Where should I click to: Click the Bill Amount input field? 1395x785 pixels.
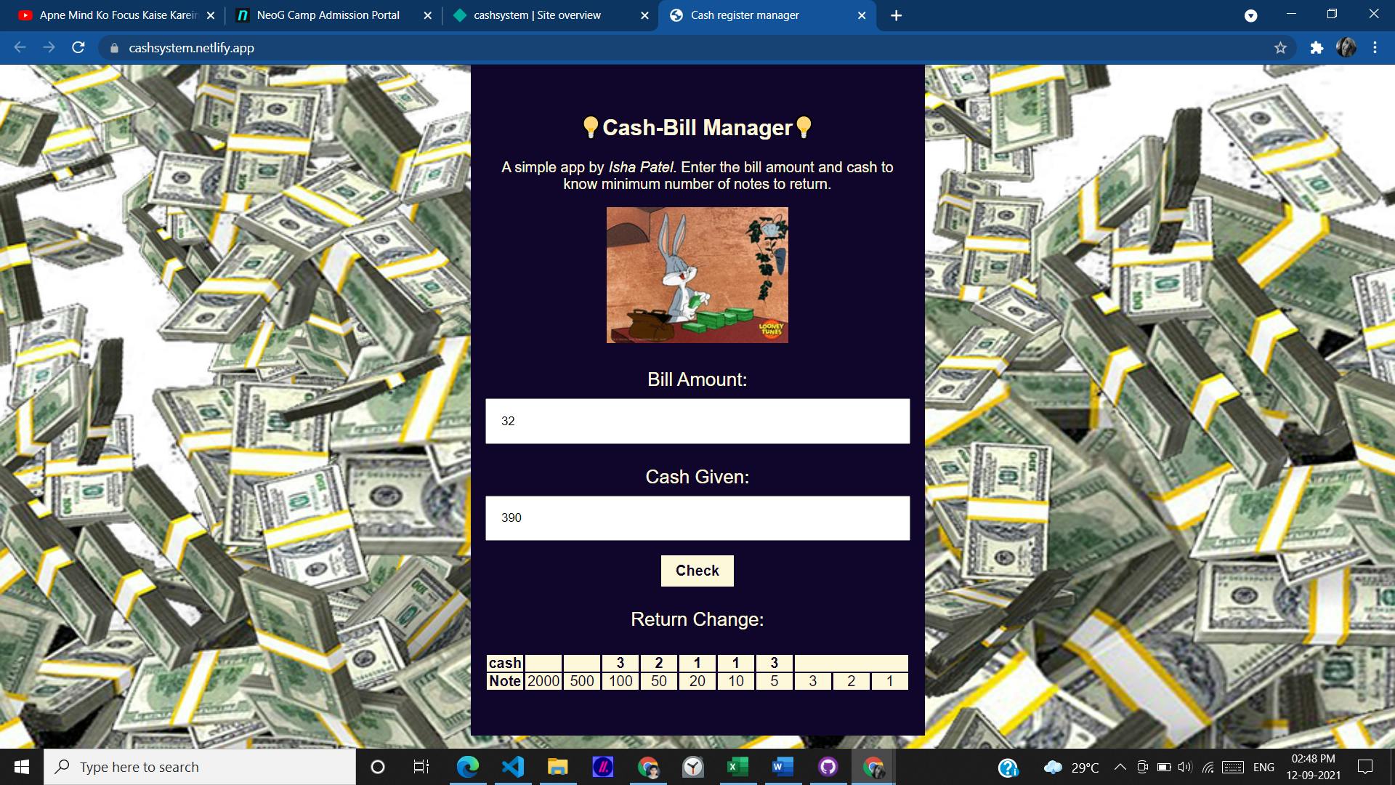pyautogui.click(x=697, y=421)
